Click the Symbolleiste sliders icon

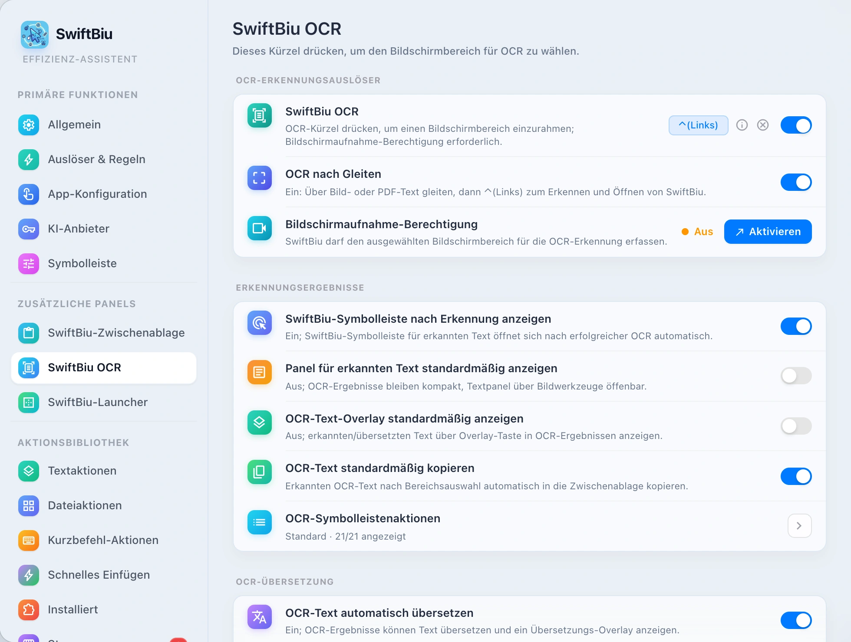pos(29,264)
